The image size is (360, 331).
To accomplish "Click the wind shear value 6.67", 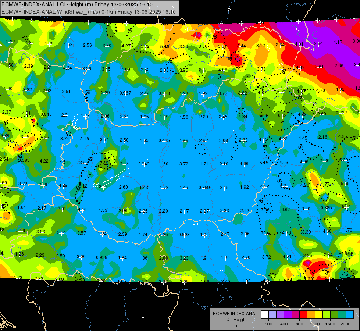I will pyautogui.click(x=286, y=210).
